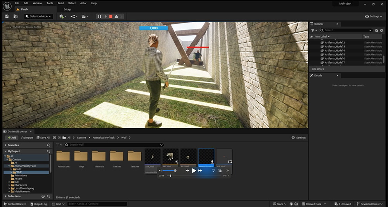Mute the video overlay speaker icon

(x=160, y=171)
